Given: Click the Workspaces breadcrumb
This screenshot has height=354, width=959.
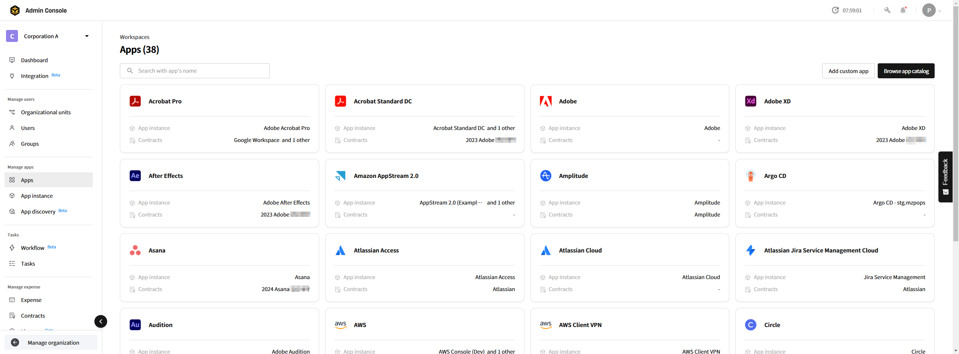Looking at the screenshot, I should click(x=134, y=37).
